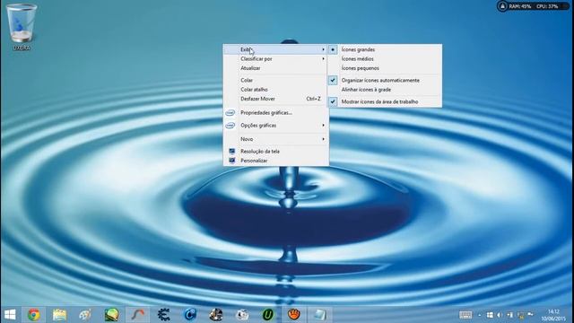
Task: Open Personalizar from the context menu
Action: 275,161
